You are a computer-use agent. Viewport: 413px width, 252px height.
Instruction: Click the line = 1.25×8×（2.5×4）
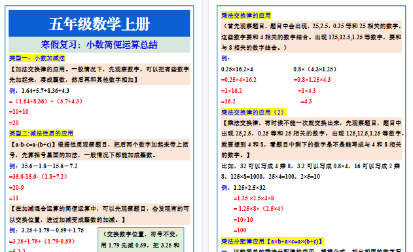pos(259,209)
